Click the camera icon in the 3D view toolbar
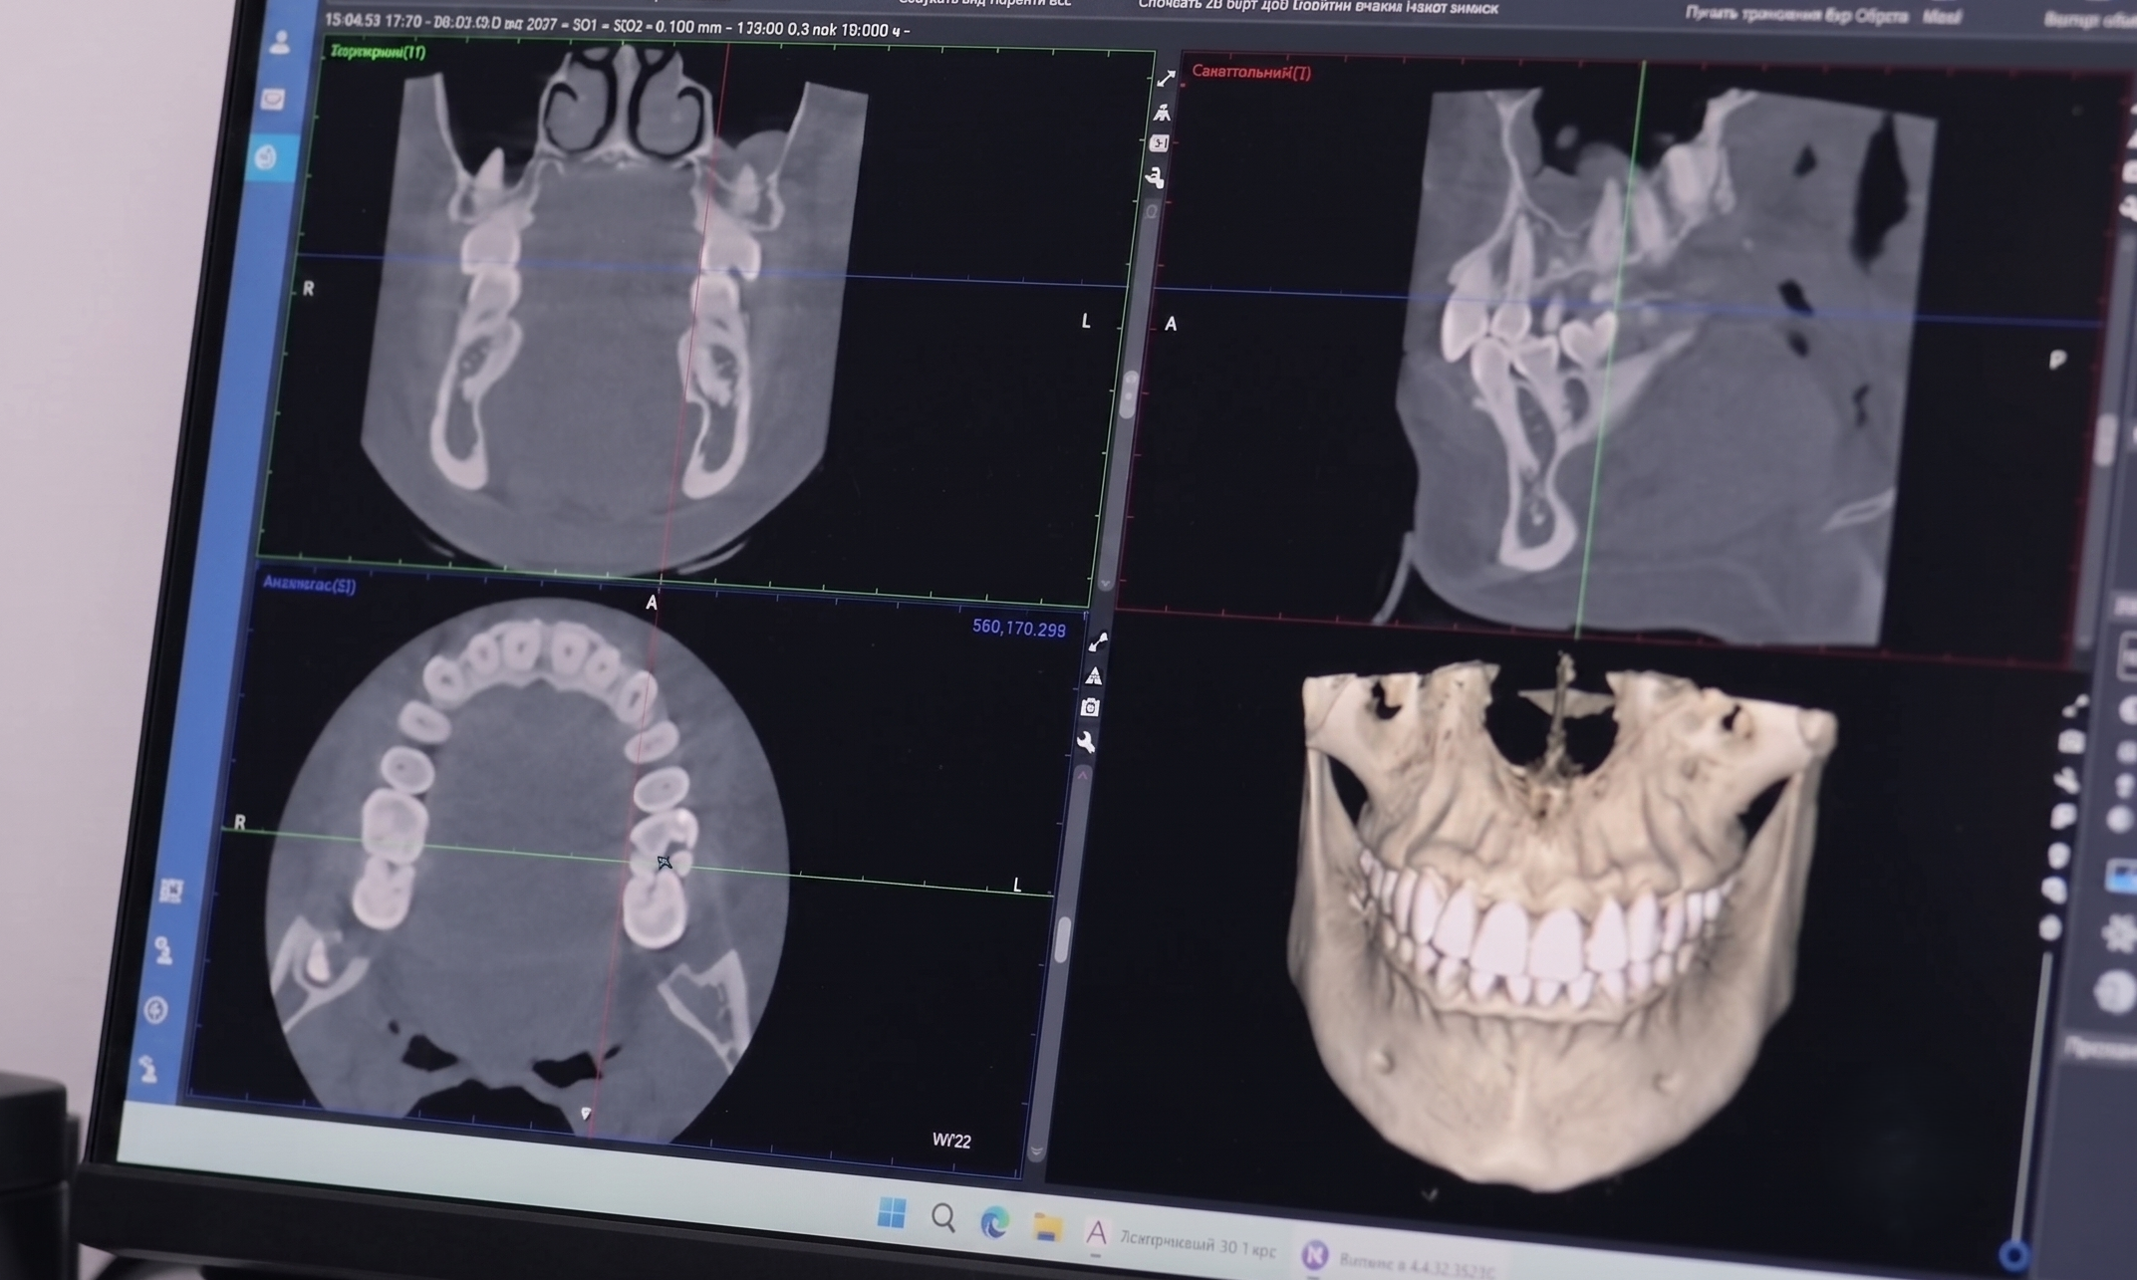 tap(2071, 742)
